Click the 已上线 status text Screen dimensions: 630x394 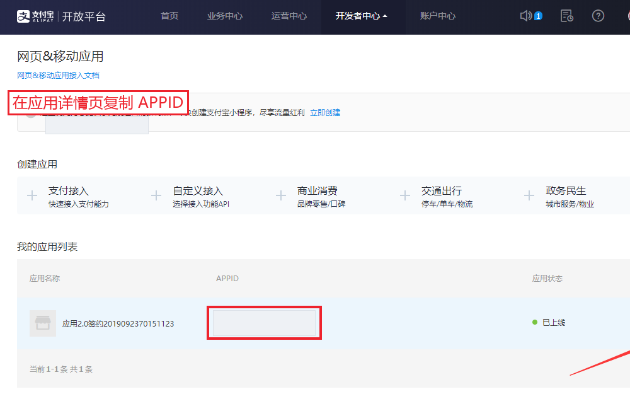(554, 322)
